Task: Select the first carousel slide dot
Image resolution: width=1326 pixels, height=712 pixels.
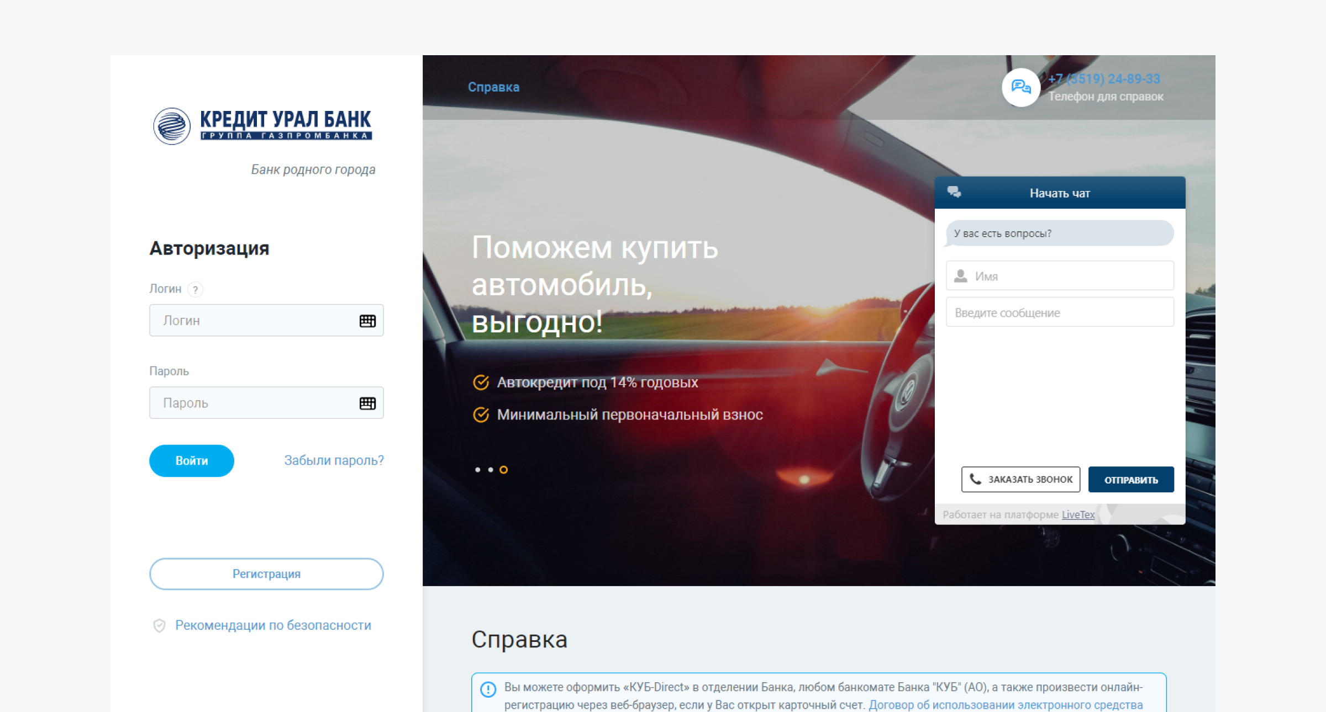Action: click(x=477, y=470)
